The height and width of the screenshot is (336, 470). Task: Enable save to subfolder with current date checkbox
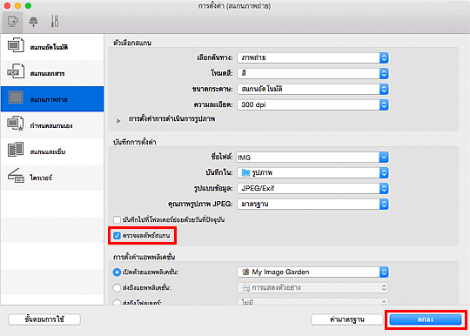[x=117, y=219]
